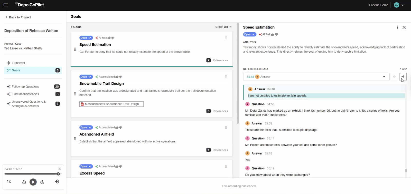
Task: Expand the 34:48 Answer reference dropdown
Action: [384, 77]
